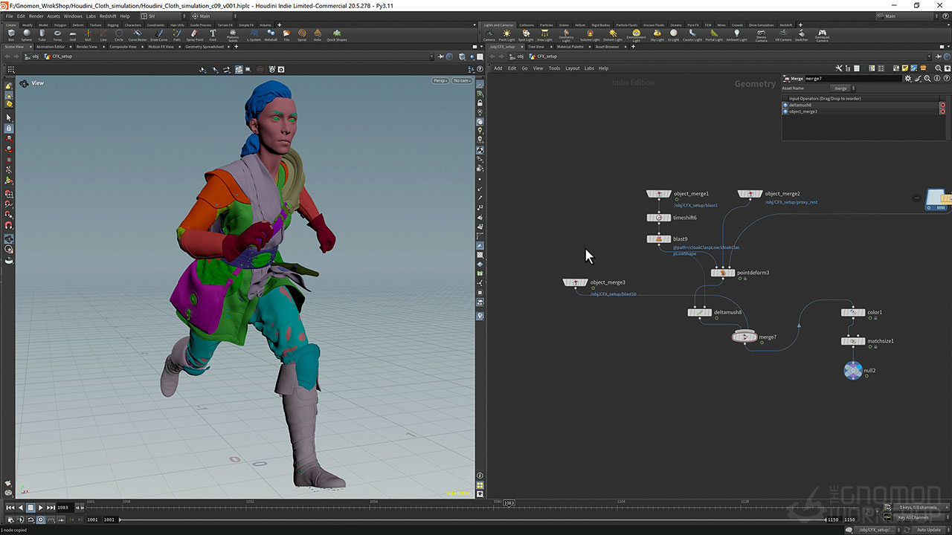952x535 pixels.
Task: Click the merge7 node in the network
Action: click(x=744, y=337)
